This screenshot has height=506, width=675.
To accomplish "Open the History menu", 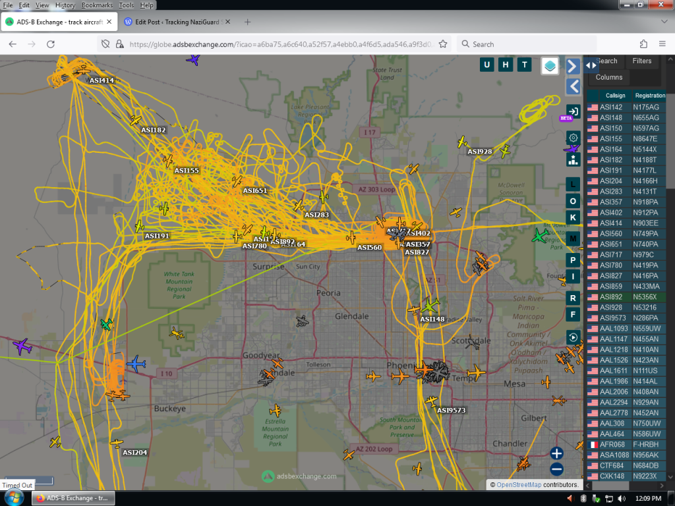I will pyautogui.click(x=65, y=5).
